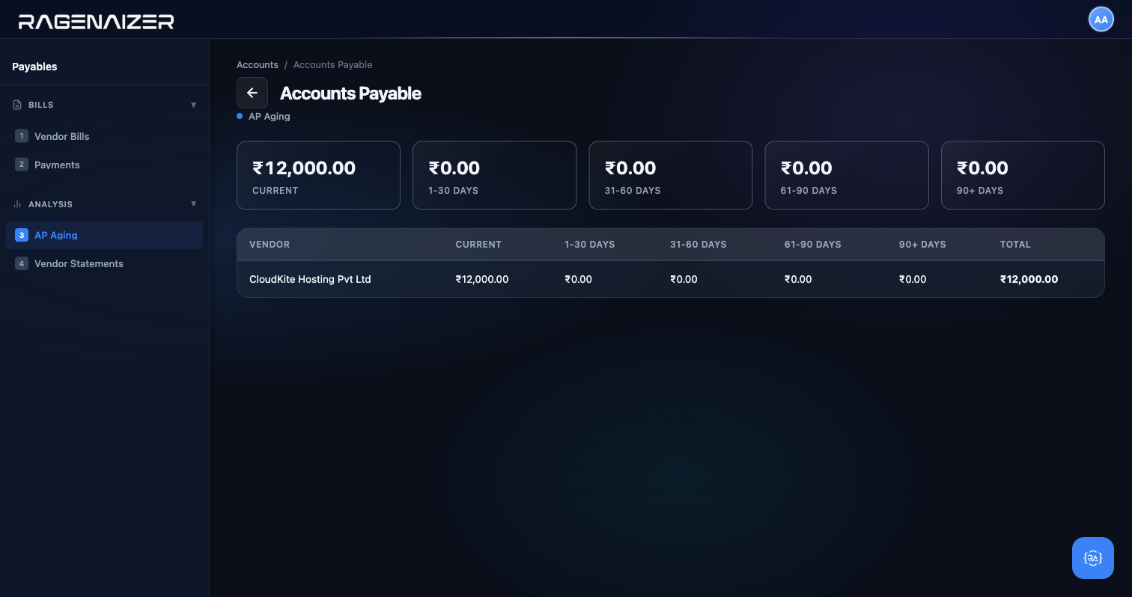The image size is (1132, 597).
Task: Select the ₹12,000.00 Current summary card
Action: (318, 175)
